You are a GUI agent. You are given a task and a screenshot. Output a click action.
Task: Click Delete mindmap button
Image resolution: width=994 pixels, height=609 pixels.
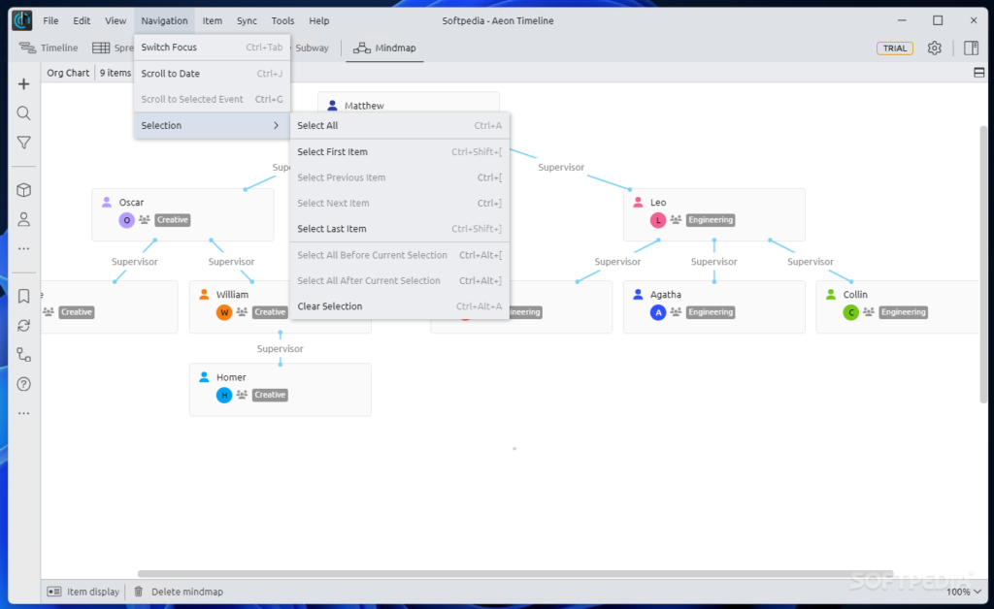[179, 592]
